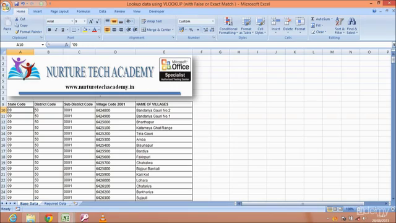The image size is (396, 223).
Task: Open Font dialog box launcher
Action: click(x=99, y=38)
